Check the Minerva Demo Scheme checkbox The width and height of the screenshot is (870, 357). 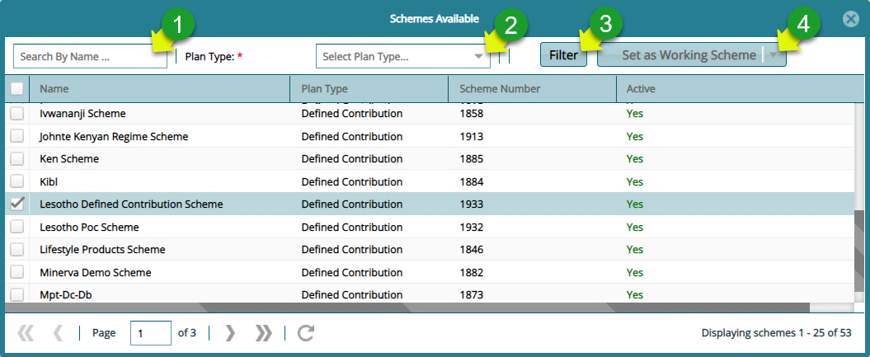(x=17, y=273)
